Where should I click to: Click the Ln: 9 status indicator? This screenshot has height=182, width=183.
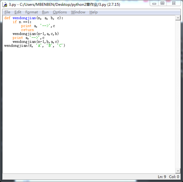coord(162,177)
